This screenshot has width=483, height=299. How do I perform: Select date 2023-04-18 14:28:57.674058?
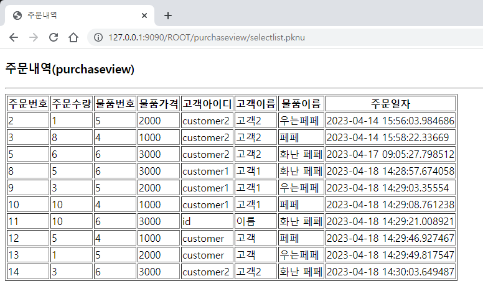coord(390,171)
